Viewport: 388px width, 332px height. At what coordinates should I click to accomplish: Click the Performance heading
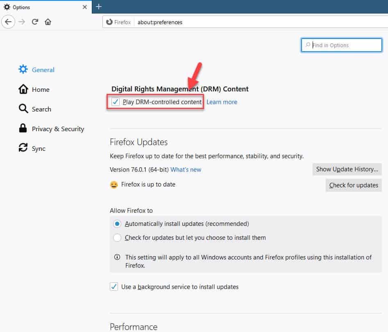[x=134, y=327]
